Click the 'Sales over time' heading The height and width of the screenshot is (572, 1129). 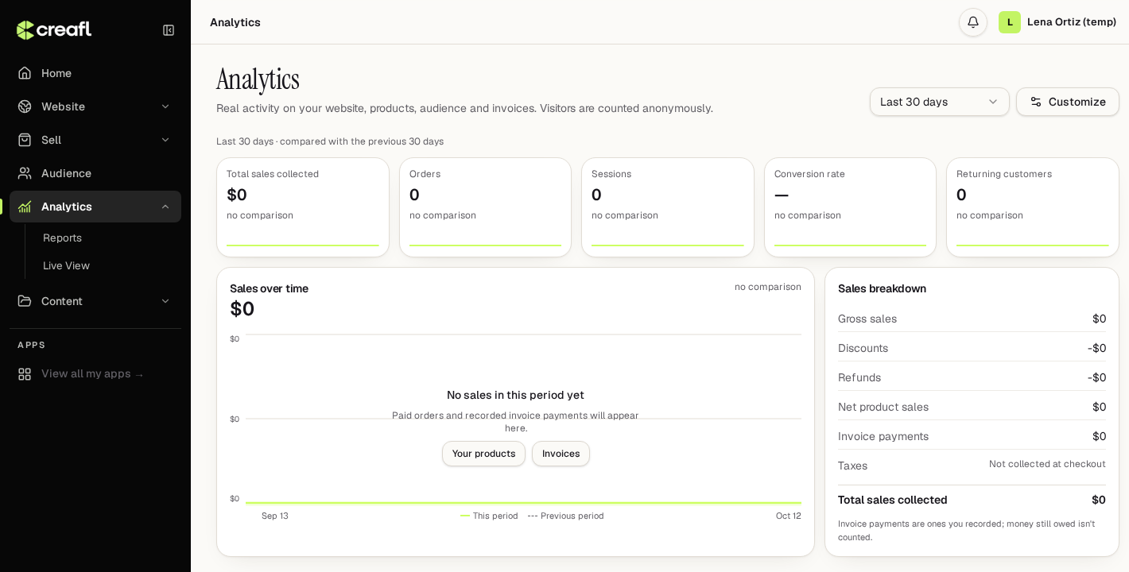269,288
